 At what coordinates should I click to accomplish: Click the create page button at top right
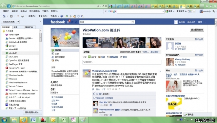tap(197, 30)
